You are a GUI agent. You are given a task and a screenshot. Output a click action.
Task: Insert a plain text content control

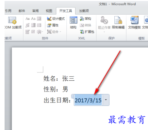33,19
